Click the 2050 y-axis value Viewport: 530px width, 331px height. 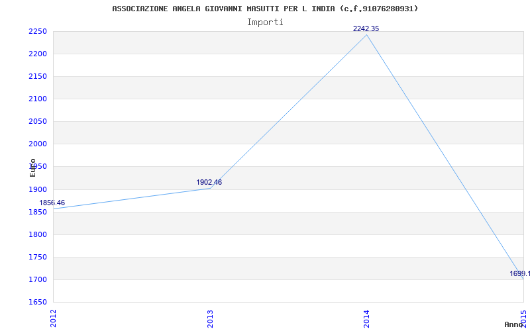click(38, 122)
